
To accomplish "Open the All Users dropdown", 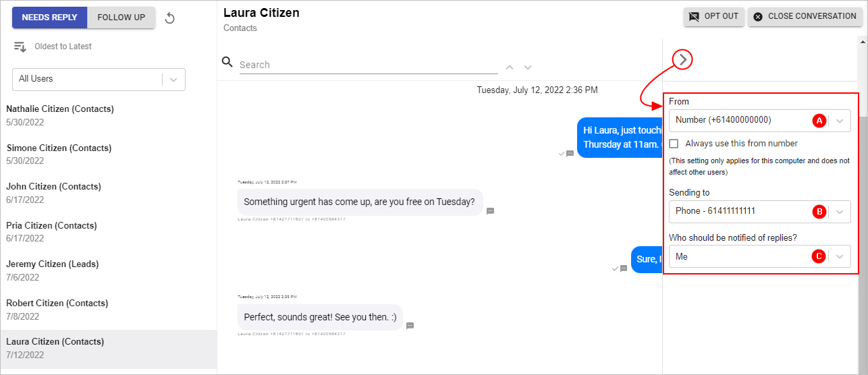I will coord(99,79).
